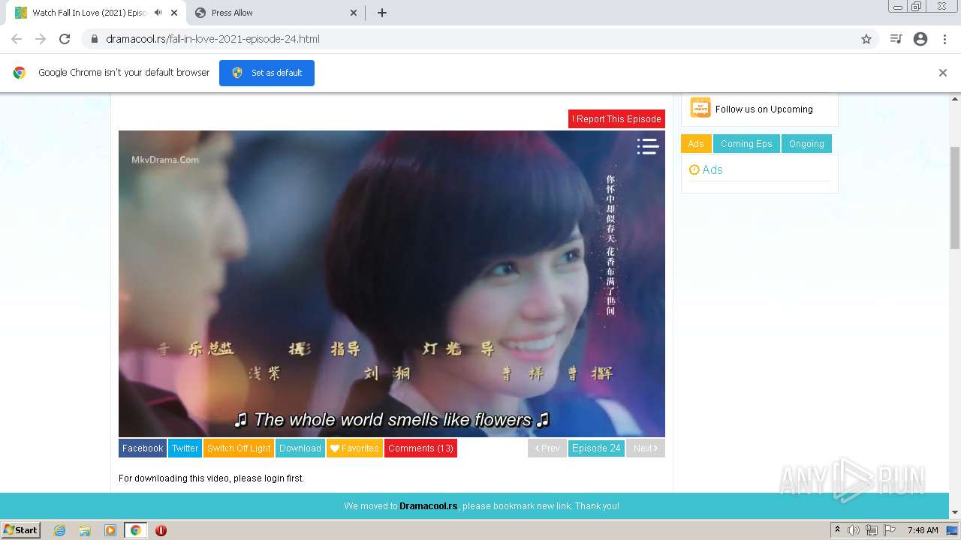This screenshot has height=540, width=961.
Task: Click Chrome icon in taskbar
Action: coord(135,530)
